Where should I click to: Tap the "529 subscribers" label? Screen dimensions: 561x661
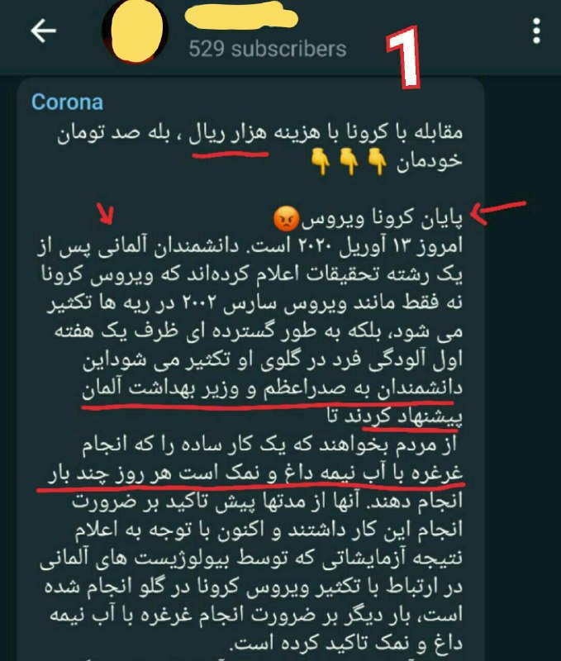click(x=267, y=49)
